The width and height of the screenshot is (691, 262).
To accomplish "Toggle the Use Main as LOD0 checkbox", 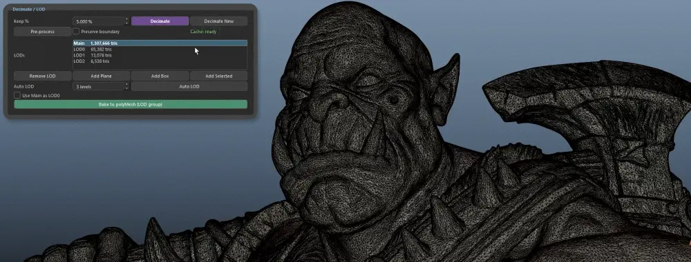I will point(17,95).
